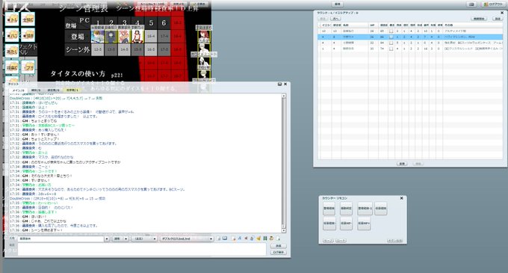Click the monitor icon in chat toolbar
The image size is (508, 273).
[x=225, y=239]
